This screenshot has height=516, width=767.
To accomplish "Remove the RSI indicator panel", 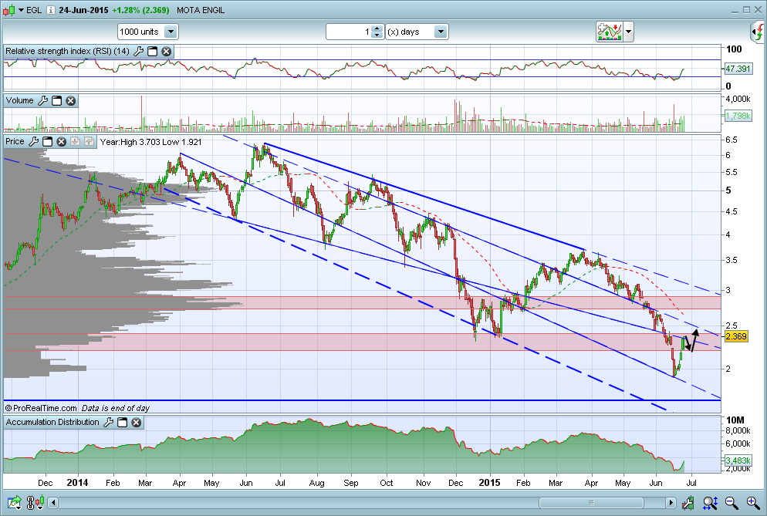I will pyautogui.click(x=167, y=52).
